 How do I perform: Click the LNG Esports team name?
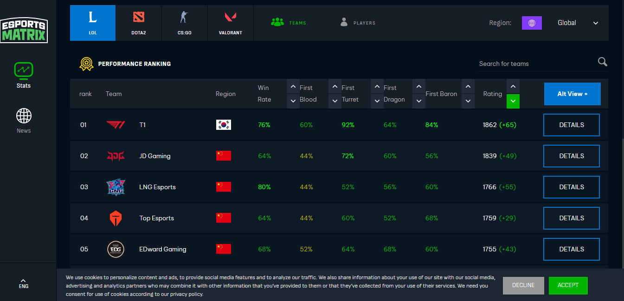(158, 187)
